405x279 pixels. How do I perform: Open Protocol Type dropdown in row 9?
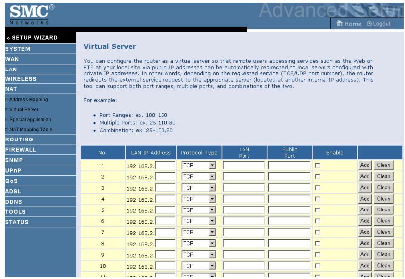[199, 255]
